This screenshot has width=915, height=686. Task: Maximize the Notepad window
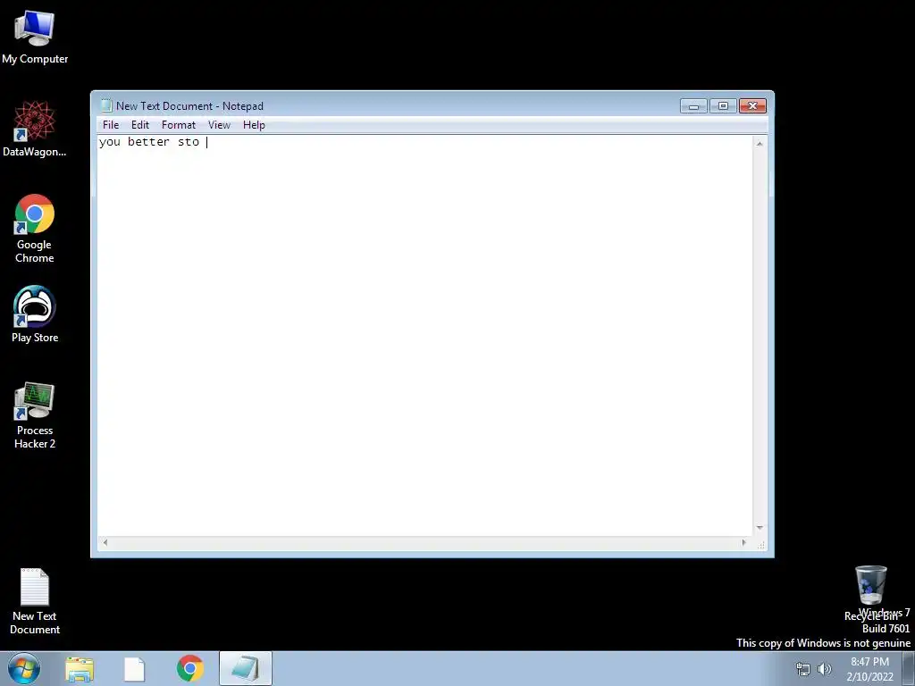[x=723, y=106]
